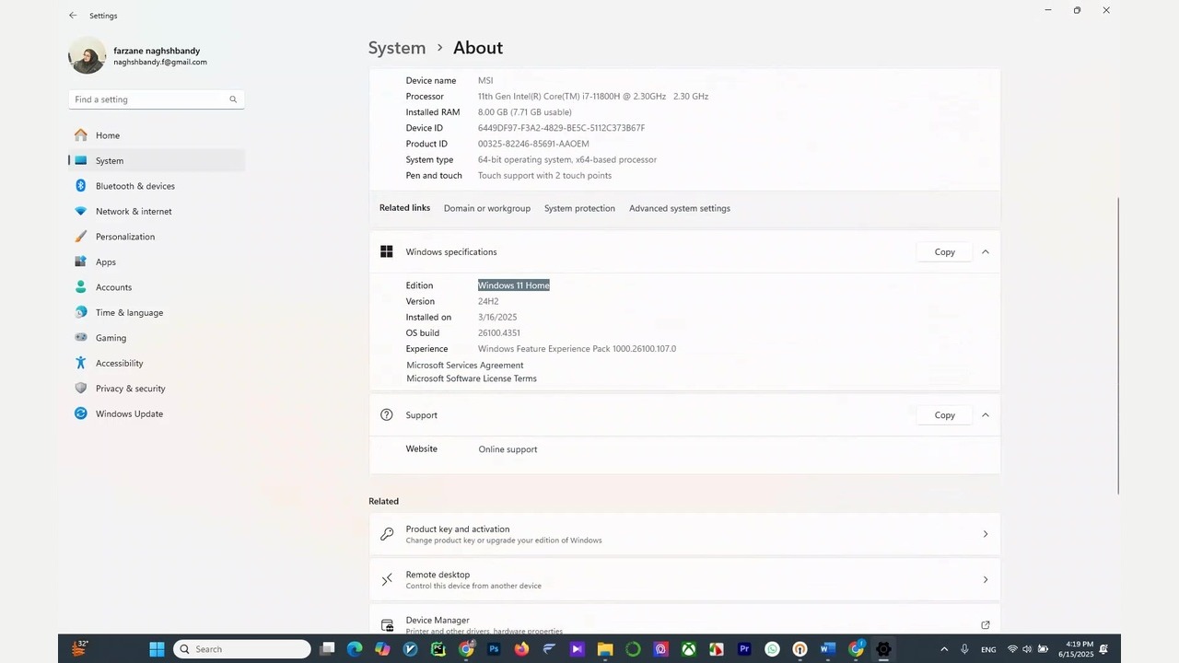Open Network & internet settings
The width and height of the screenshot is (1179, 663).
coord(157,212)
